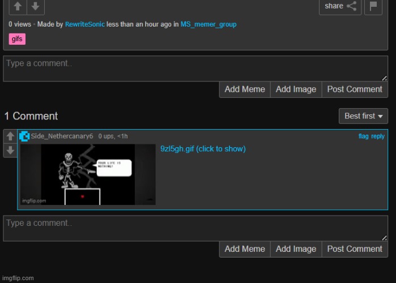The width and height of the screenshot is (396, 283).
Task: Click the 0 views text
Action: click(x=20, y=24)
